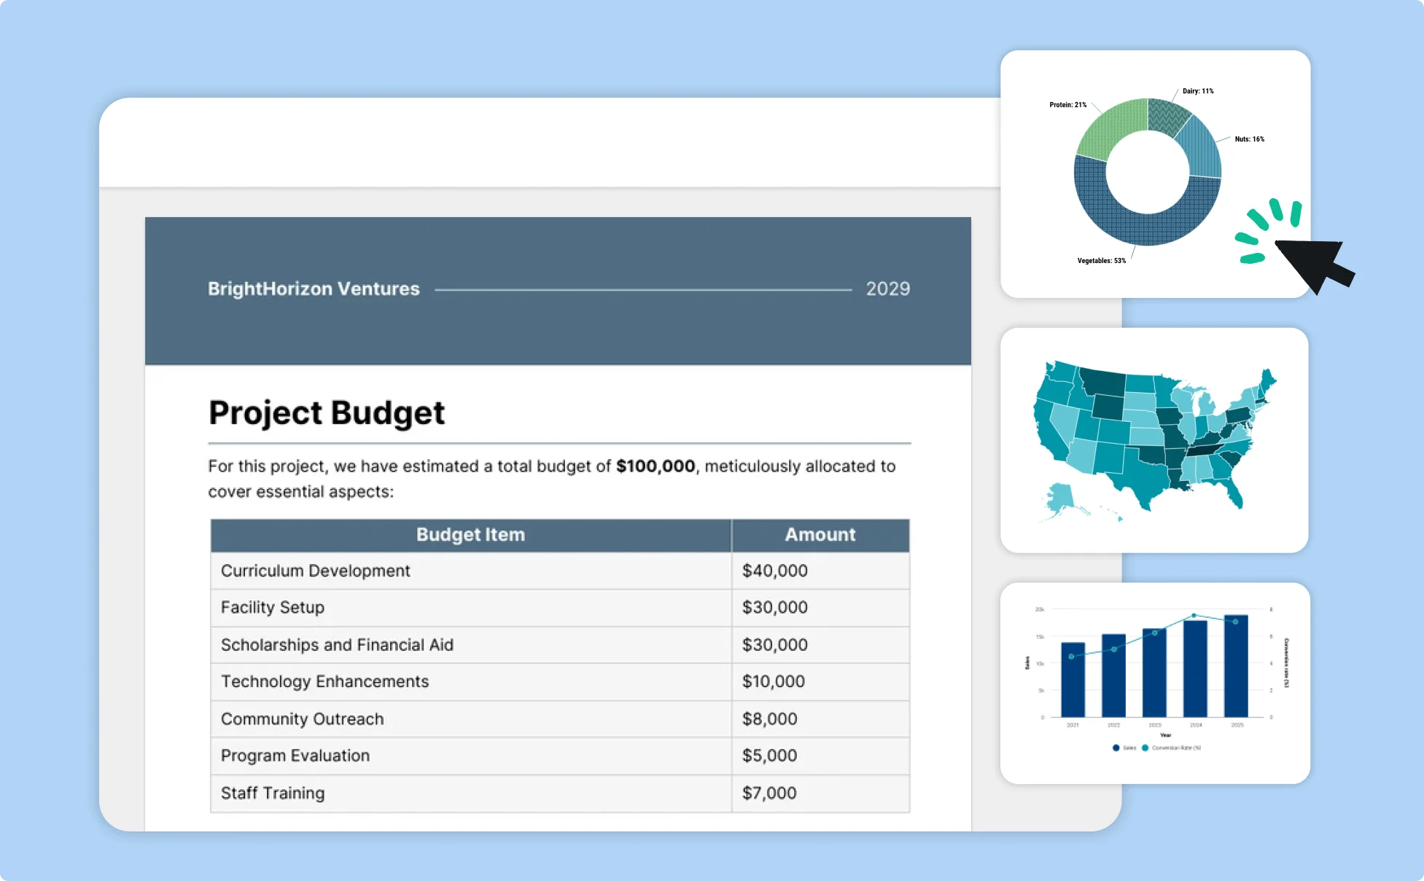Viewport: 1424px width, 881px height.
Task: Click the 2021 conversion rate line point
Action: [x=1071, y=657]
